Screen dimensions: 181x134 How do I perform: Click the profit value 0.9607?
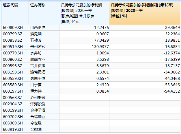click(x=102, y=34)
